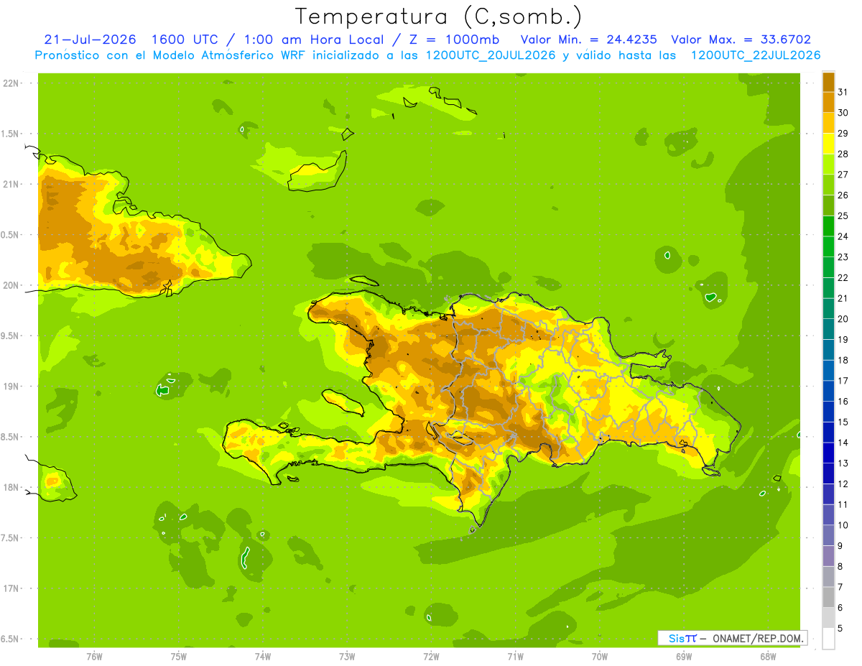Click the '76W' longitude label
The image size is (862, 666).
coord(94,656)
